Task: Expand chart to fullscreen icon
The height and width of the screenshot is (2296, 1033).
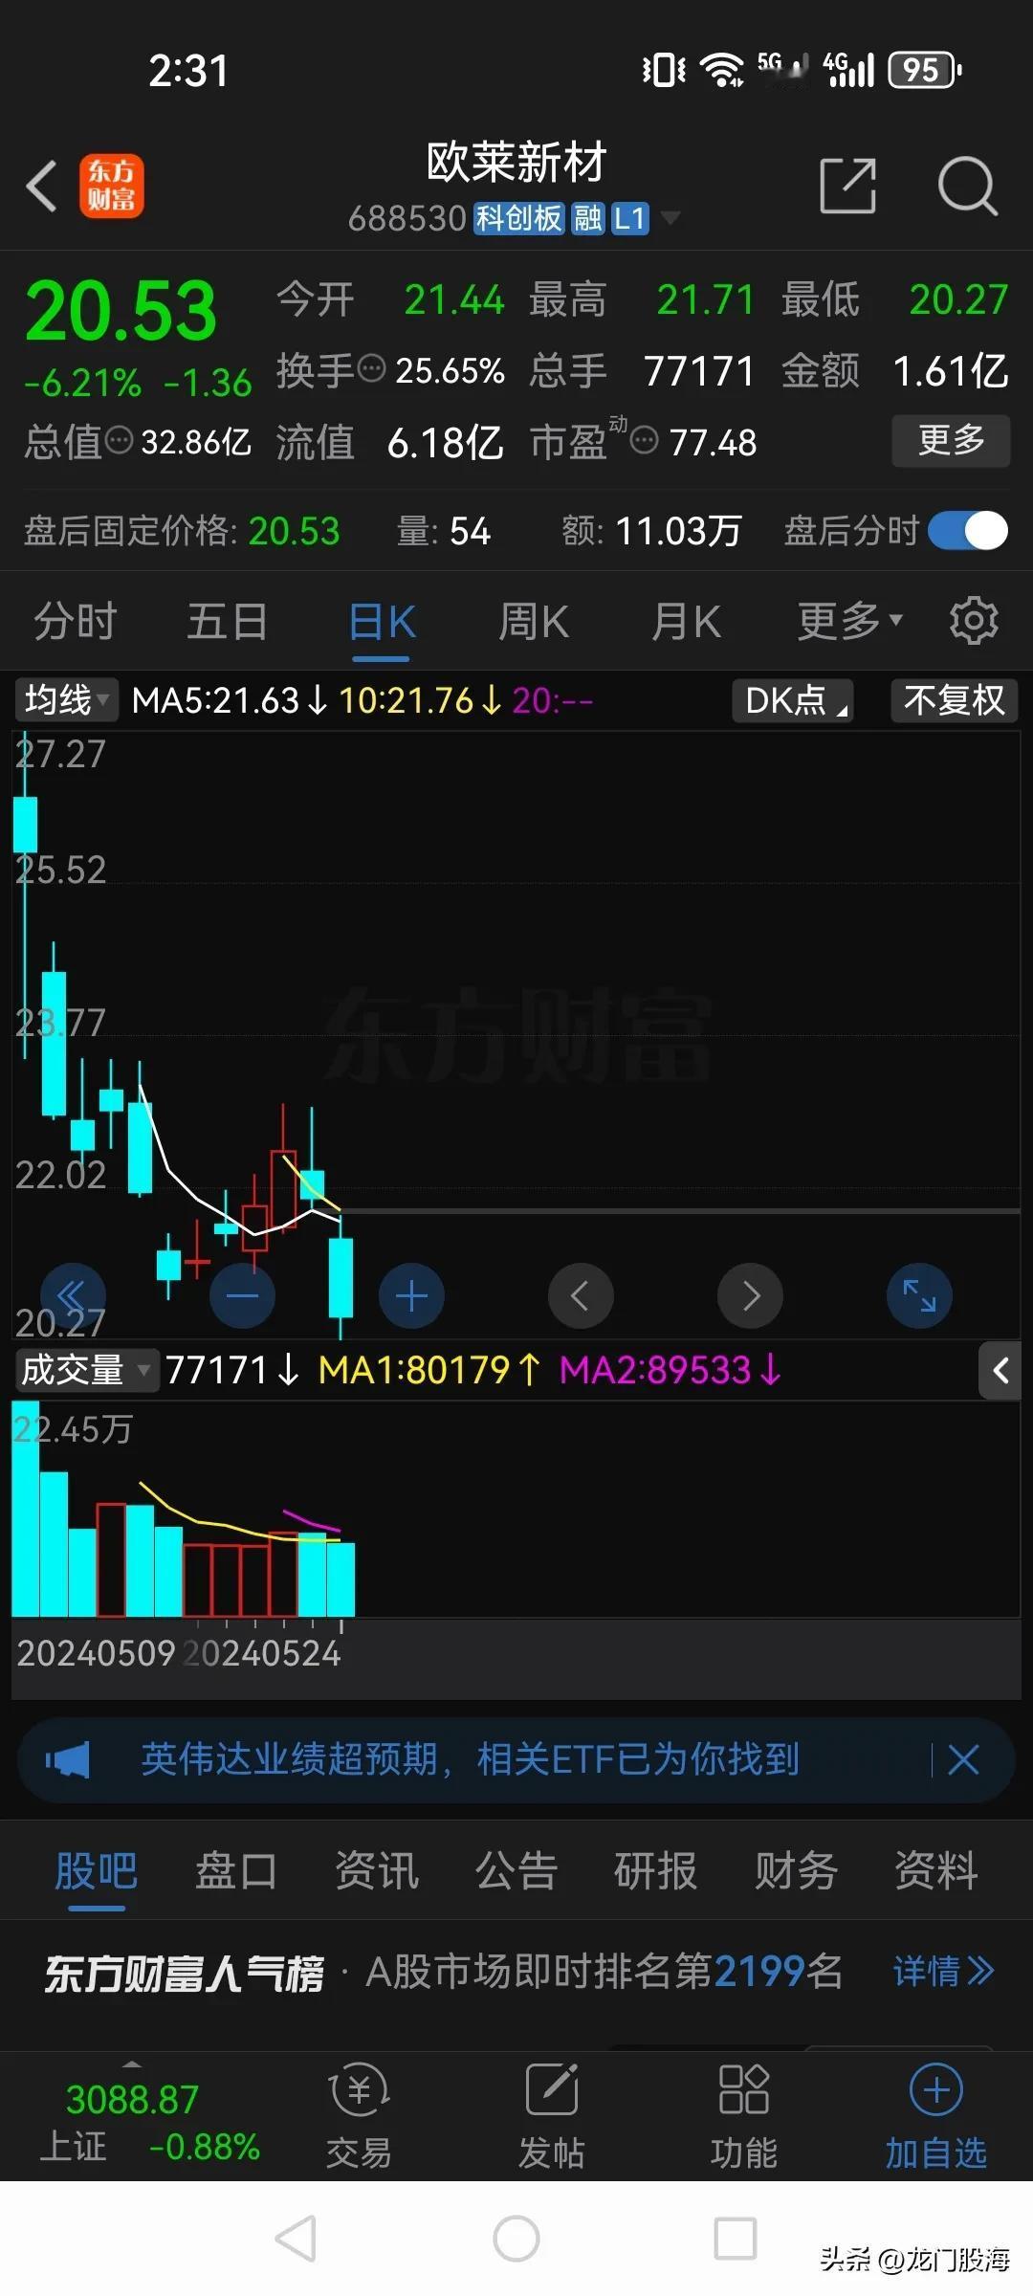Action: point(919,1296)
